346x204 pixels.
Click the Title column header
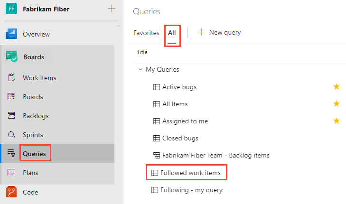(142, 52)
